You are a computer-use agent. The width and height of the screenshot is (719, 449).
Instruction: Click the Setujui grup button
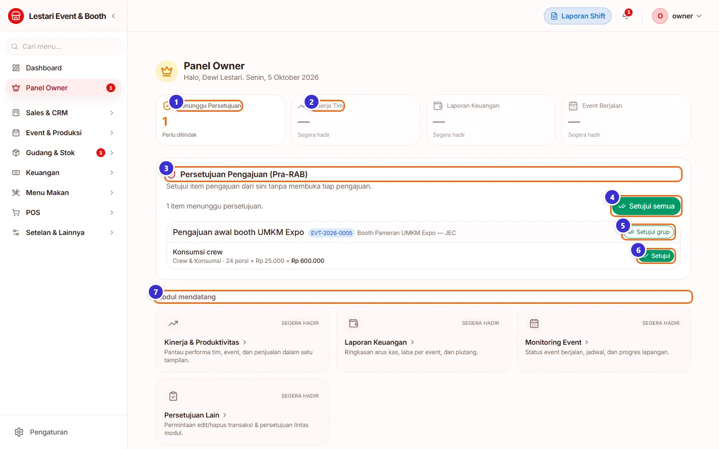click(x=649, y=232)
